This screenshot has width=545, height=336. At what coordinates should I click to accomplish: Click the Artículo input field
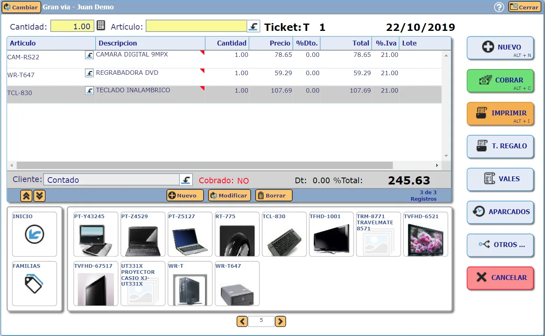[196, 26]
